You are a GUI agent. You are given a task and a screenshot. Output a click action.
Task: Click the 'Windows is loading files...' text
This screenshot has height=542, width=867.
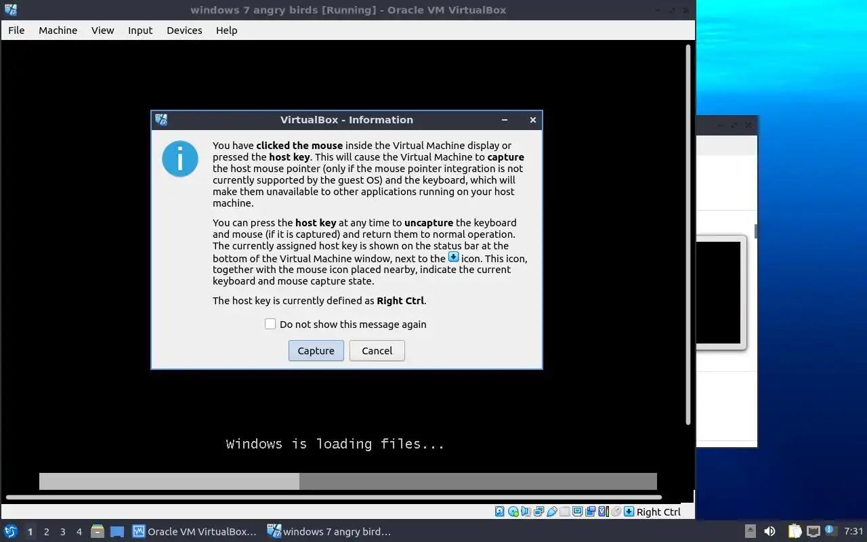[x=335, y=444]
